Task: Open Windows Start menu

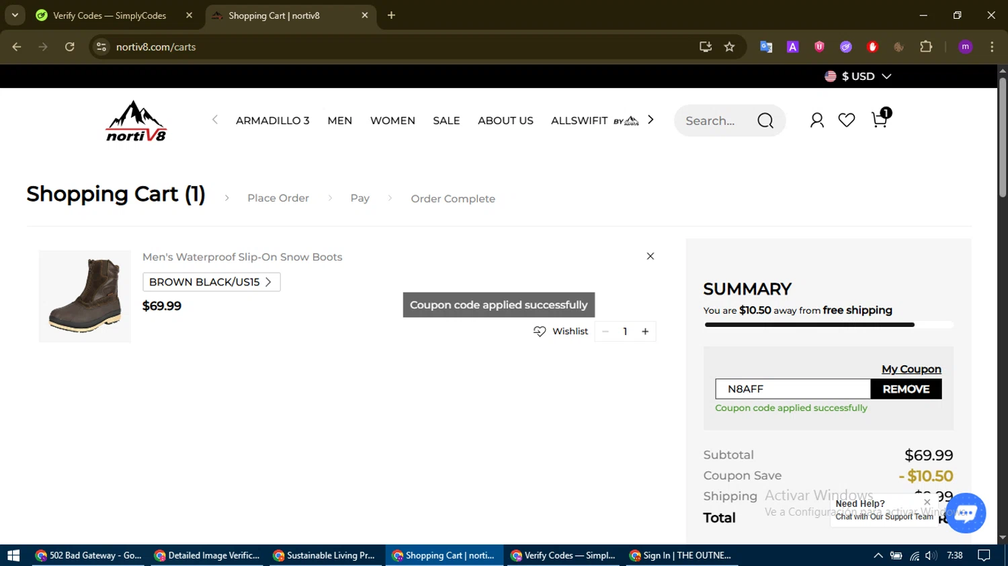Action: [13, 555]
